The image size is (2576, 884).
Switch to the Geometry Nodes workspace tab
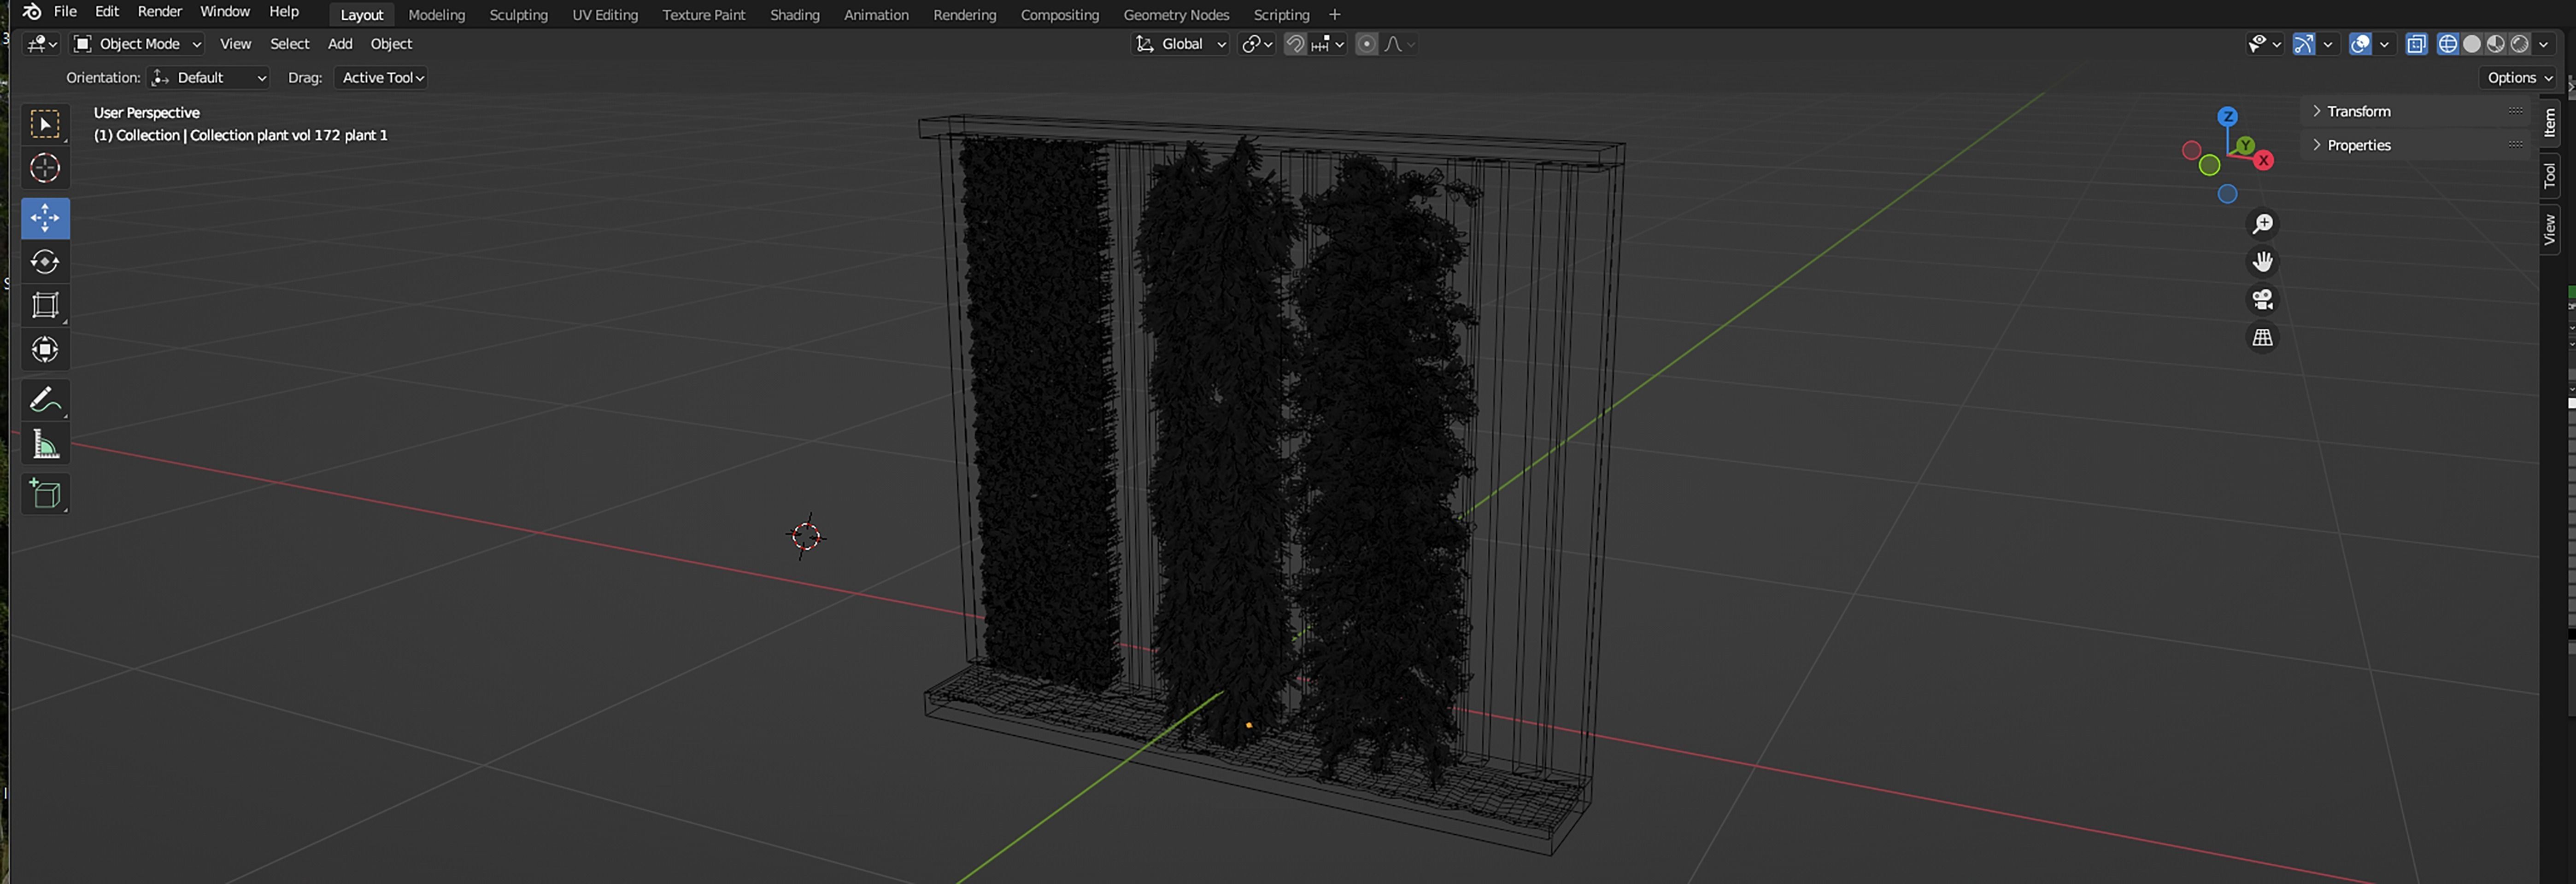(1175, 15)
